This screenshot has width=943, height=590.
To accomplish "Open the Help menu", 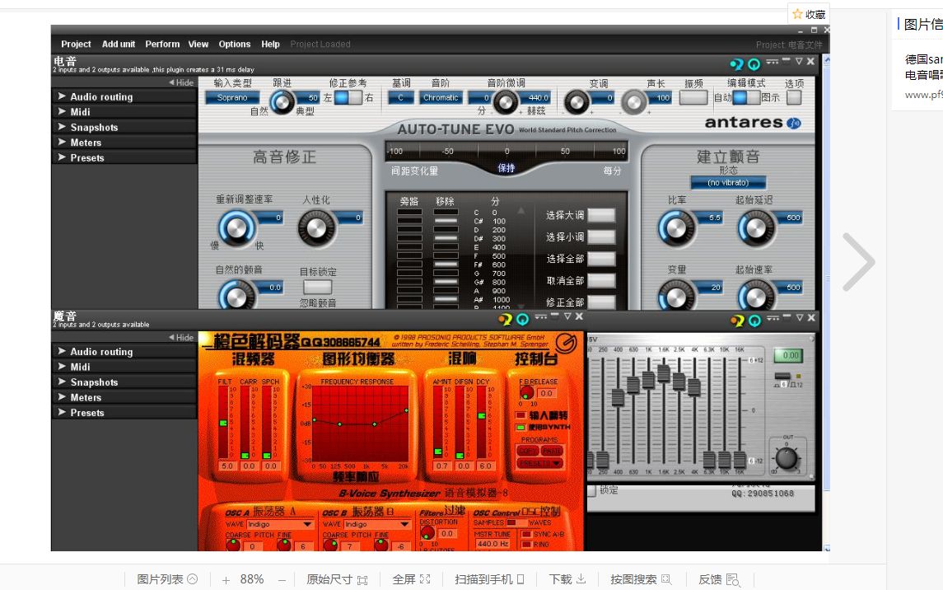I will pos(270,44).
